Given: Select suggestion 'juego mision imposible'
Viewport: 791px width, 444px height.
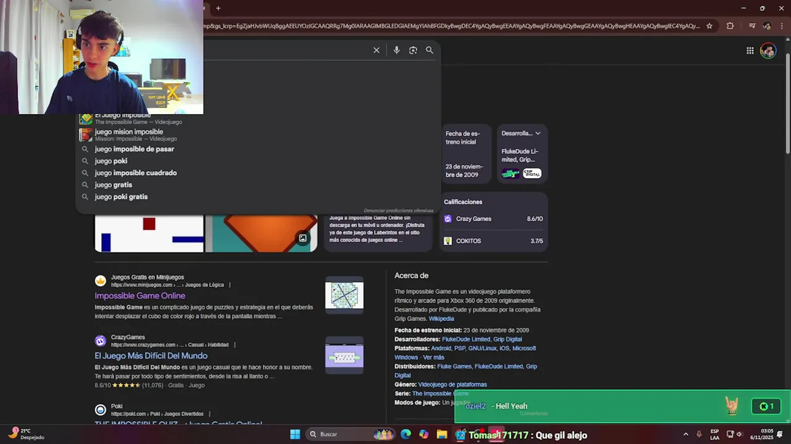Looking at the screenshot, I should (x=129, y=134).
